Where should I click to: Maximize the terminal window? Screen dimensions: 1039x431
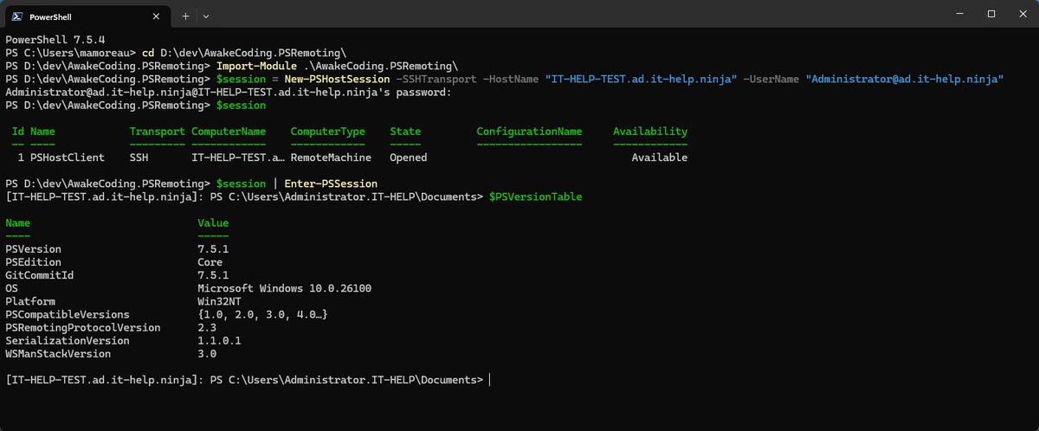click(x=991, y=14)
